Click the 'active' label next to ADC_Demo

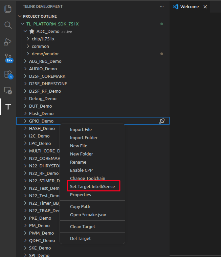[x=67, y=32]
